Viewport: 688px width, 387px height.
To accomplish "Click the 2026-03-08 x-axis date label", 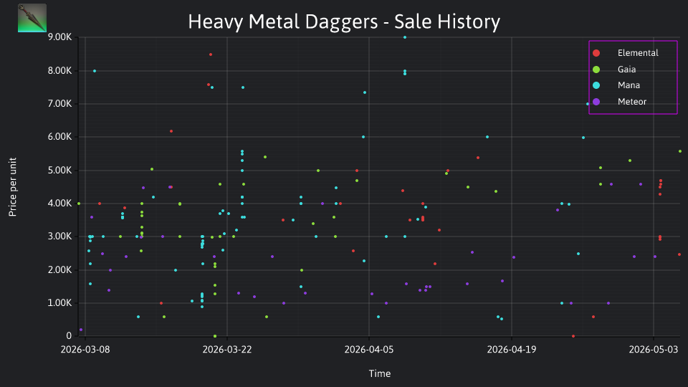I will [x=85, y=350].
